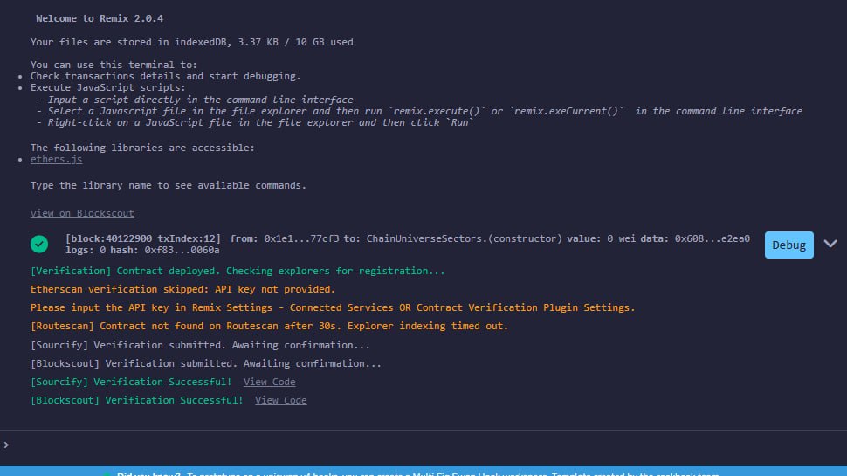Click the Blockscout Verification Successful message
This screenshot has height=476, width=847.
pyautogui.click(x=137, y=400)
